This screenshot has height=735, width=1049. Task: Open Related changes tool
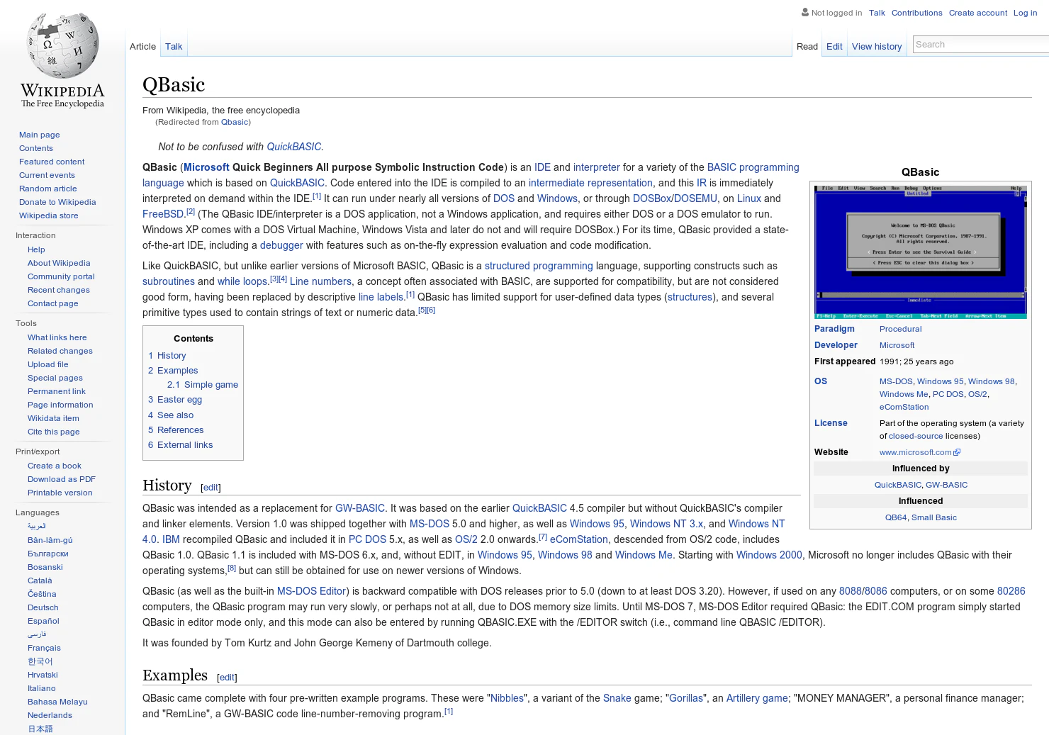(x=60, y=351)
